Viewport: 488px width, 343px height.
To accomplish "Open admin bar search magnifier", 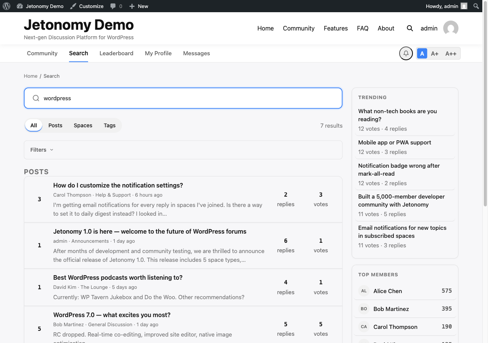I will (x=476, y=6).
